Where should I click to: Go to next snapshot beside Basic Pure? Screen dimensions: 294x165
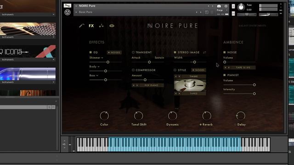(x=201, y=12)
